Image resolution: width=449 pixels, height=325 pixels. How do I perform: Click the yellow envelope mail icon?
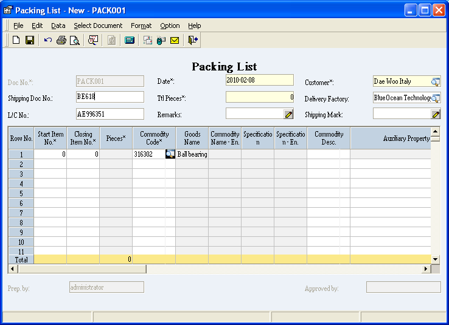click(x=175, y=41)
